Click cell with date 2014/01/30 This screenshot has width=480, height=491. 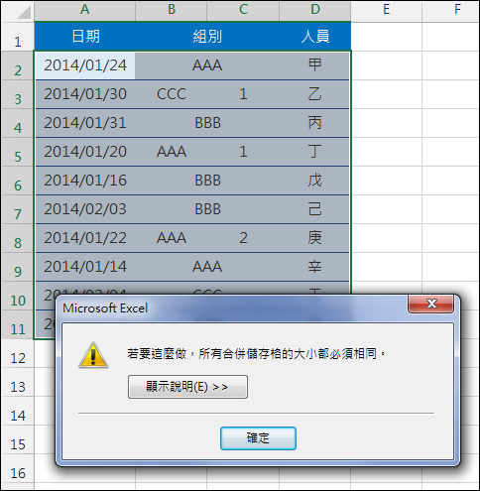click(85, 94)
